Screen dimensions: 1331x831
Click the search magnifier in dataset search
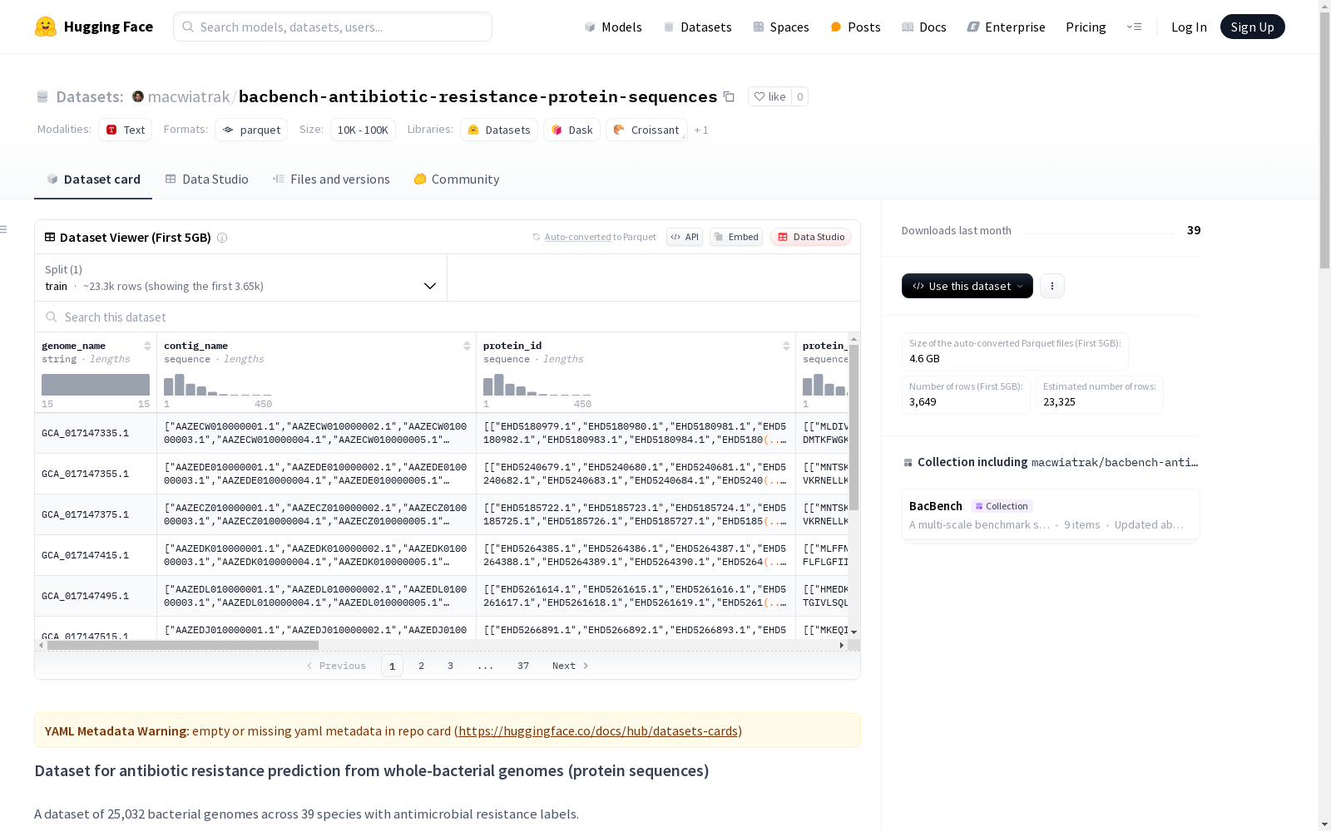click(x=52, y=317)
